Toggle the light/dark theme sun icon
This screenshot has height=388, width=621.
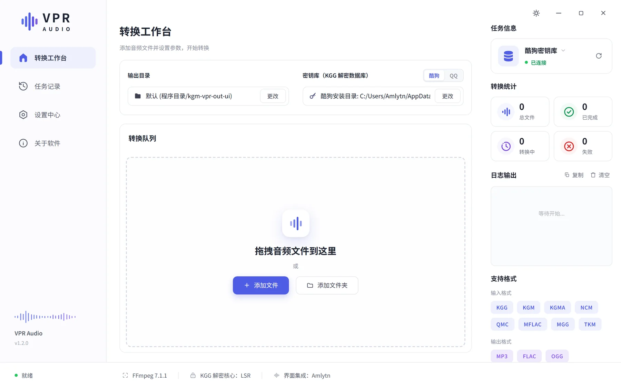tap(536, 13)
